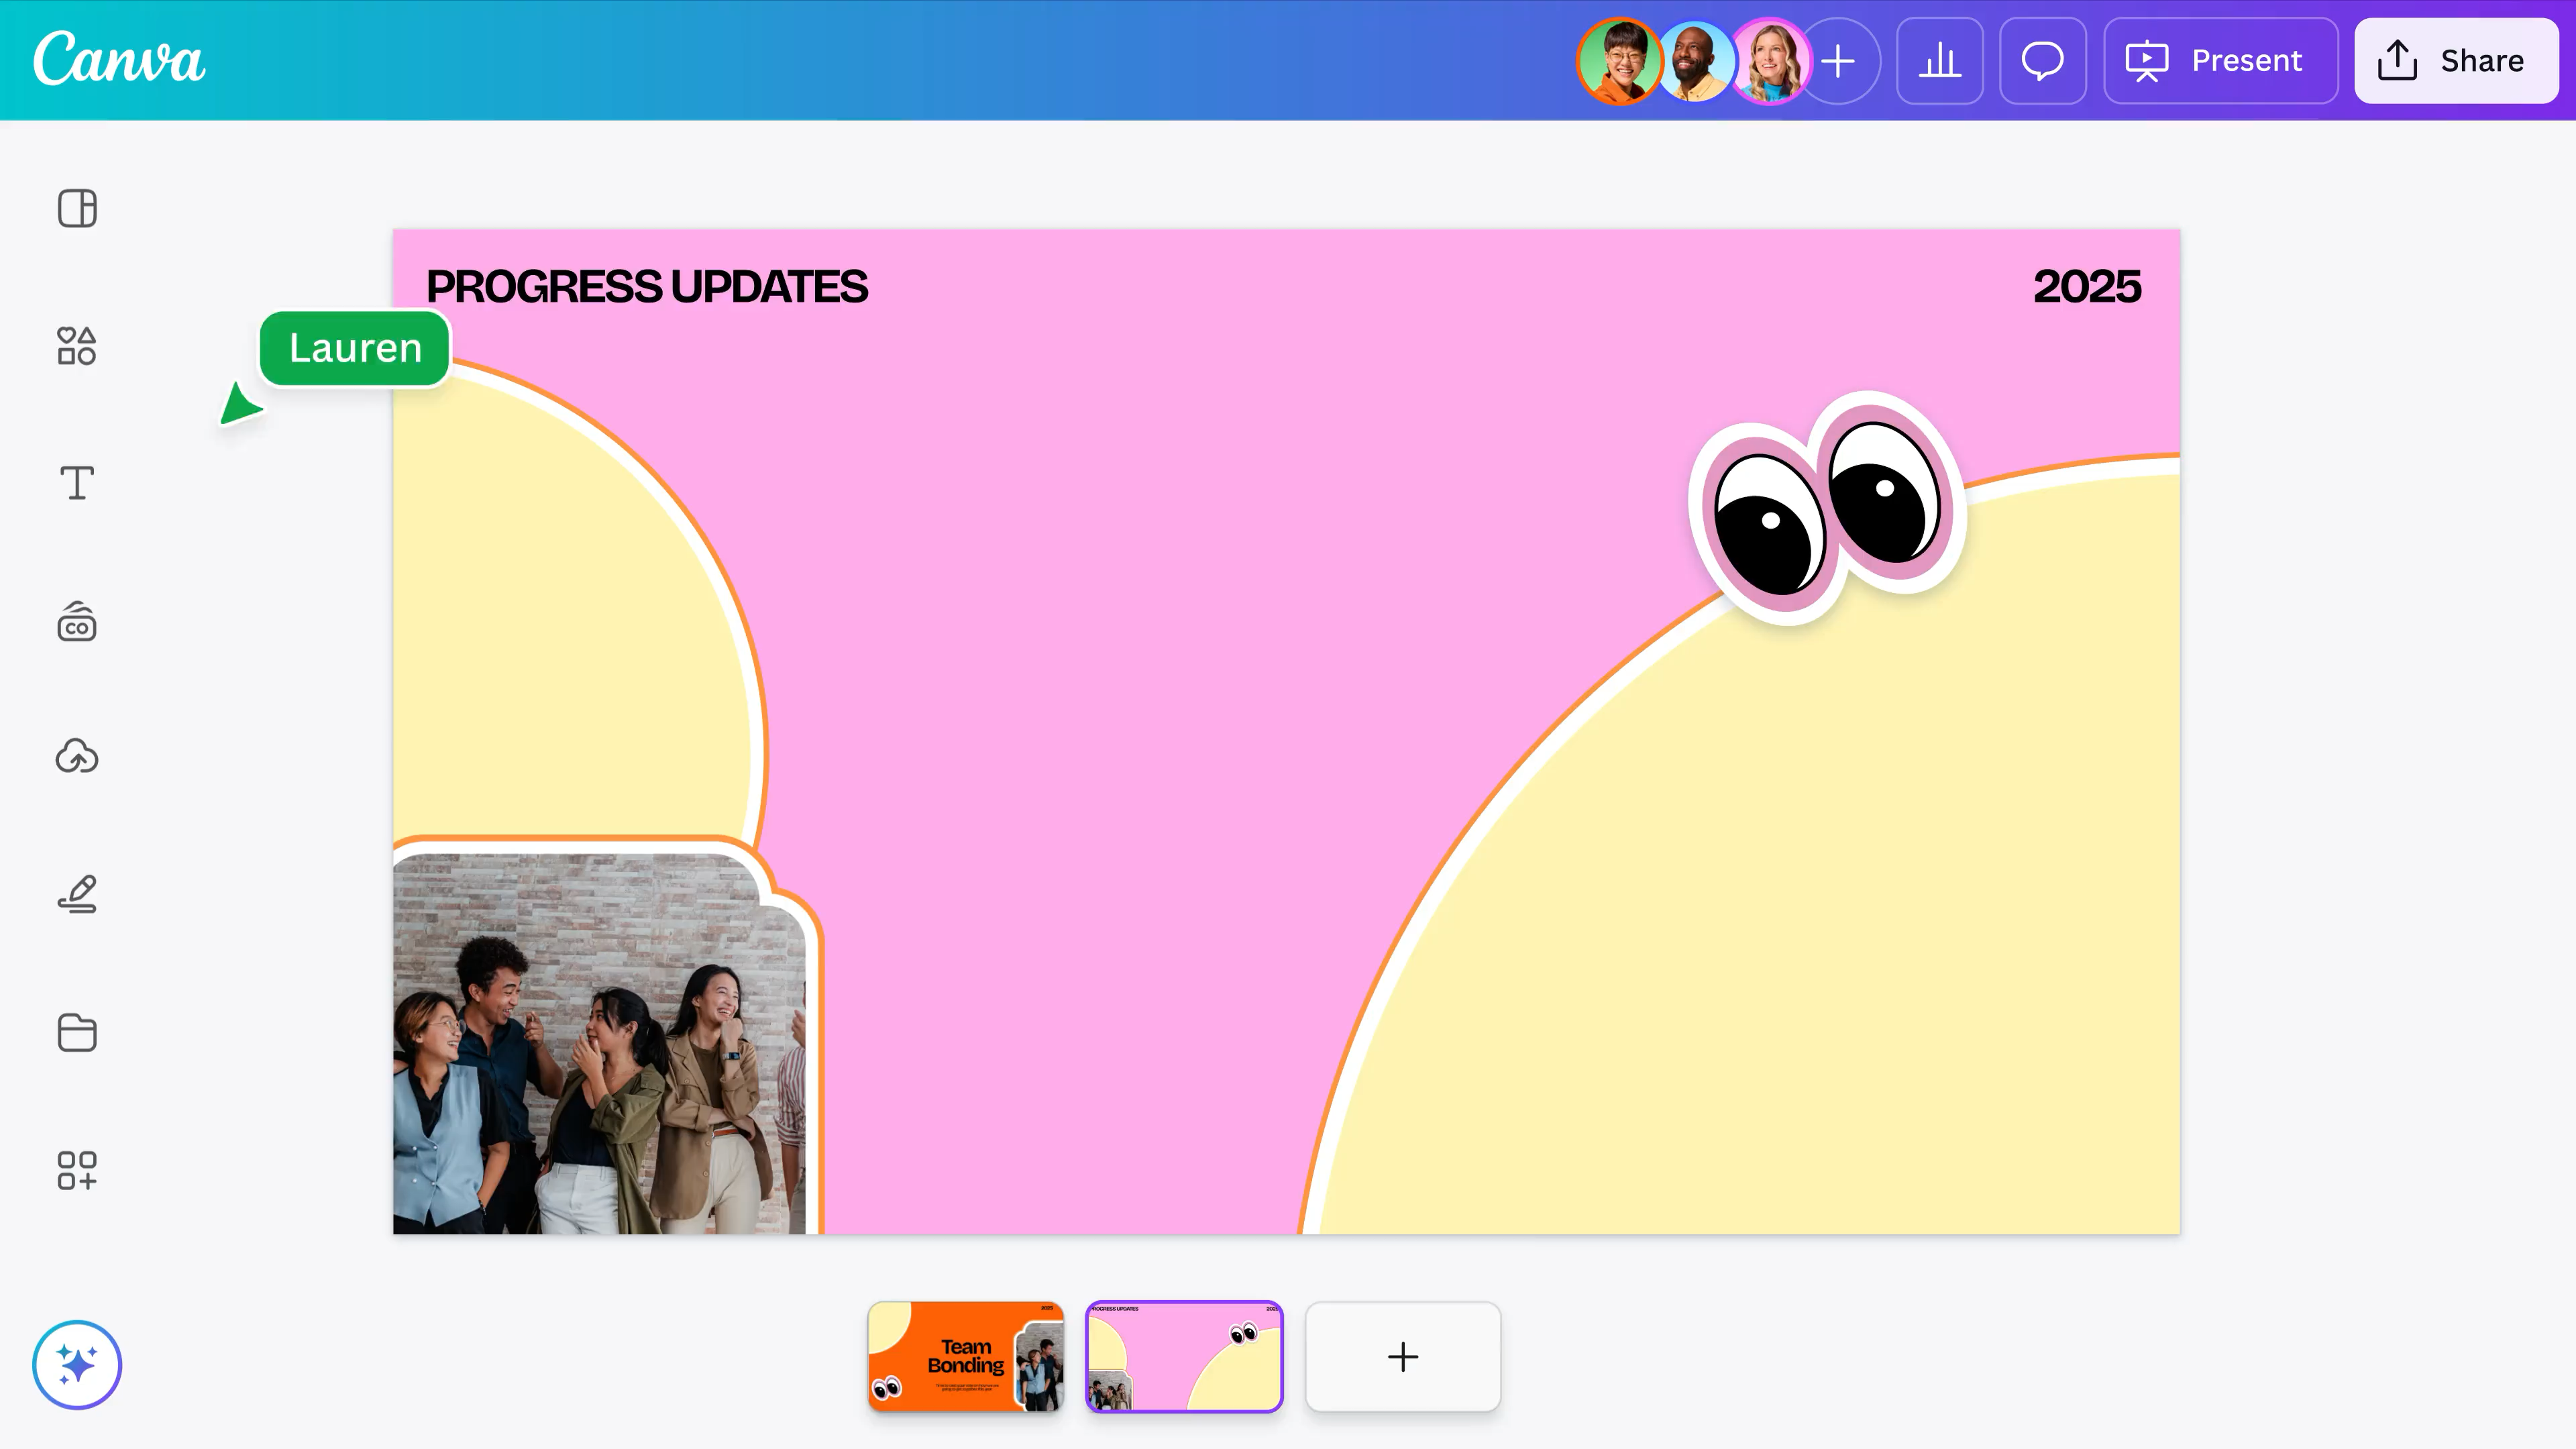2576x1449 pixels.
Task: Invite a collaborator with the plus icon
Action: point(1838,61)
